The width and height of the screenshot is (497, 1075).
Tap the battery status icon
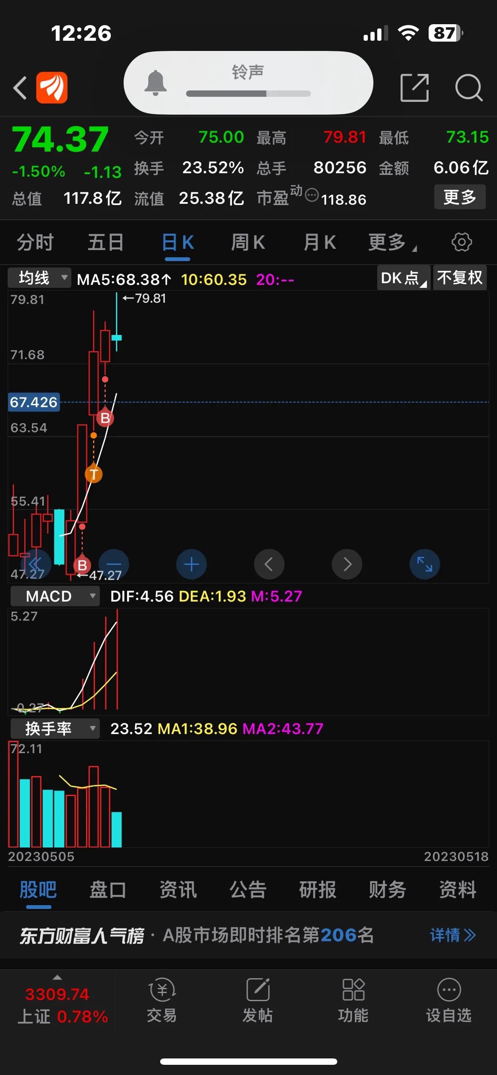click(446, 33)
